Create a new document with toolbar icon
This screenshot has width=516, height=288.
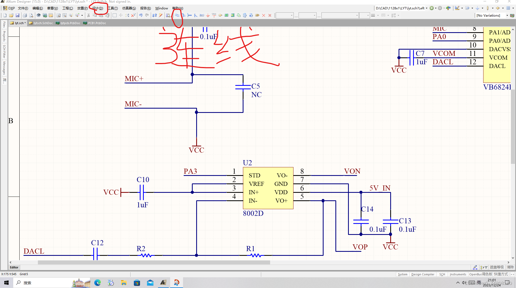[5, 15]
